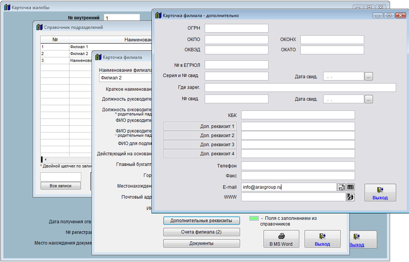The image size is (409, 262).
Task: Click the № внутренний field in Карточка жалобы
Action: [x=122, y=18]
